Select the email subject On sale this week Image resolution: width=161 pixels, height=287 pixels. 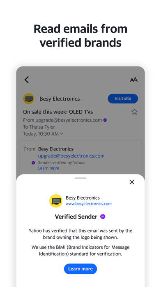click(58, 112)
